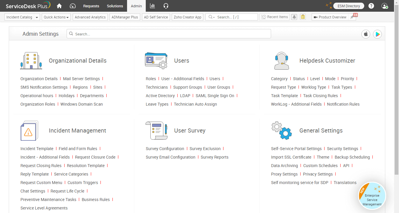Click the ESM Directory button
Viewport: 399px width, 213px height.
coord(349,6)
